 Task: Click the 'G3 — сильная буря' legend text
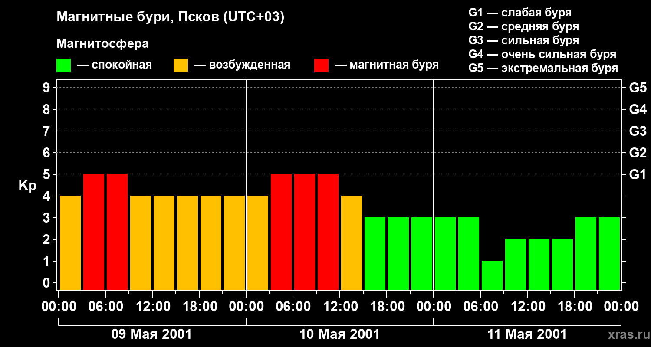pyautogui.click(x=523, y=40)
